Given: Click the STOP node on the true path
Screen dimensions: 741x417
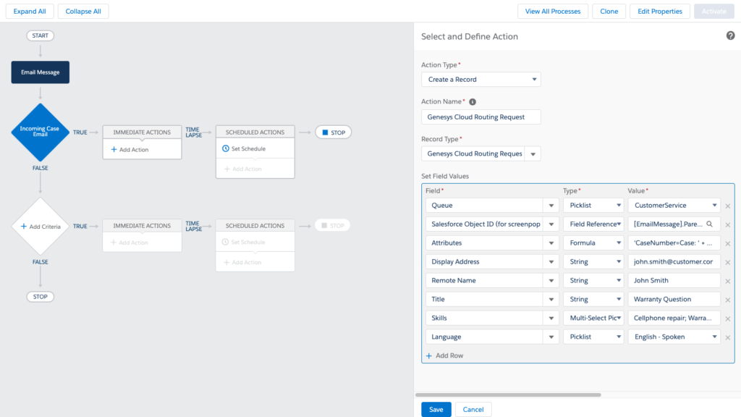Looking at the screenshot, I should [x=333, y=132].
